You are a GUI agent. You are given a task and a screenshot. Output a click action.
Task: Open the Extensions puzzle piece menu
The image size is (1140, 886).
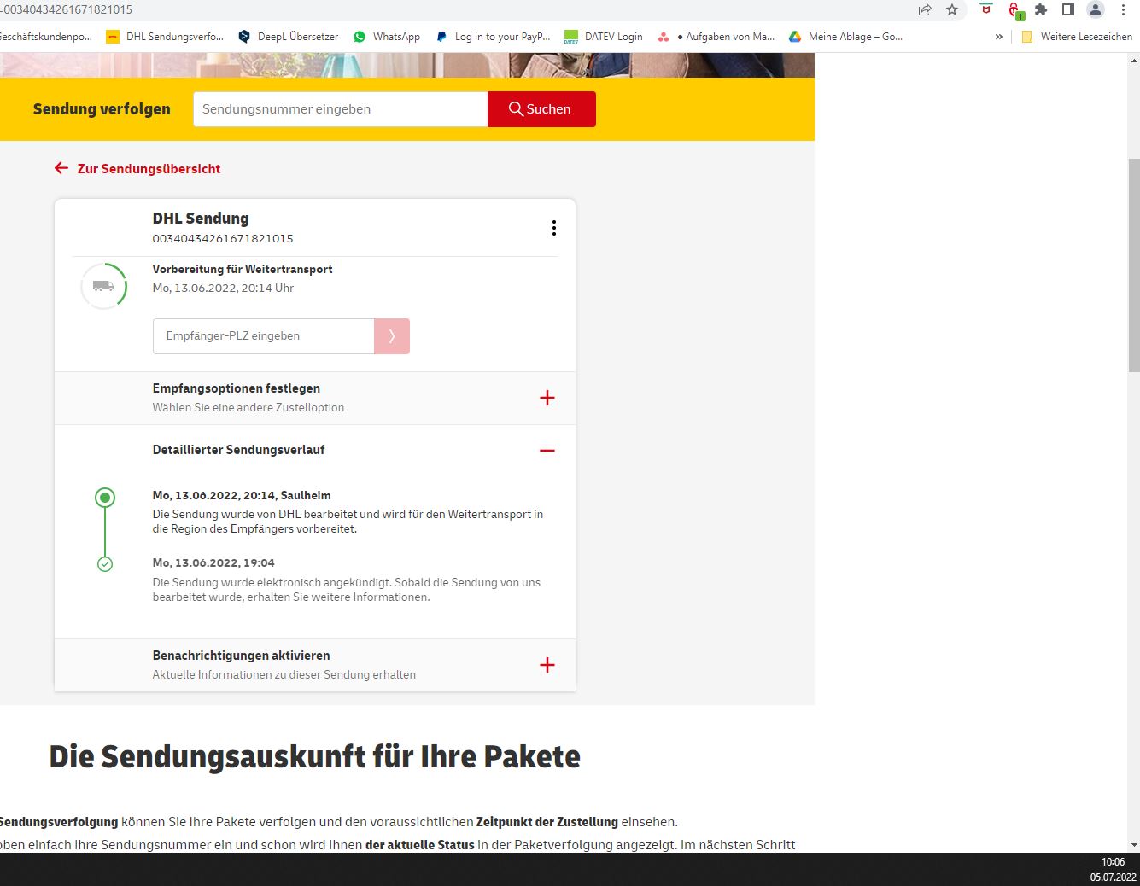click(1041, 9)
